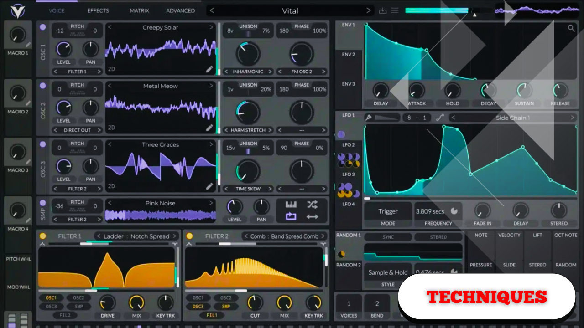
Task: Switch to the Effects tab
Action: pyautogui.click(x=98, y=10)
